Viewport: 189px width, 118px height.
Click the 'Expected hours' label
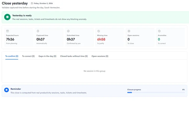12,35
